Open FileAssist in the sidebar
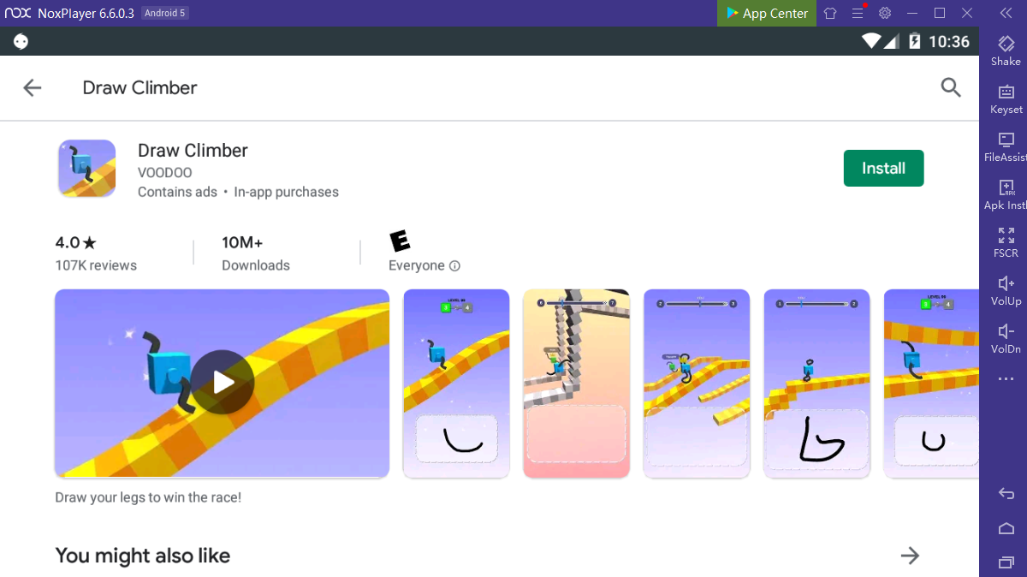The image size is (1027, 577). (1006, 147)
